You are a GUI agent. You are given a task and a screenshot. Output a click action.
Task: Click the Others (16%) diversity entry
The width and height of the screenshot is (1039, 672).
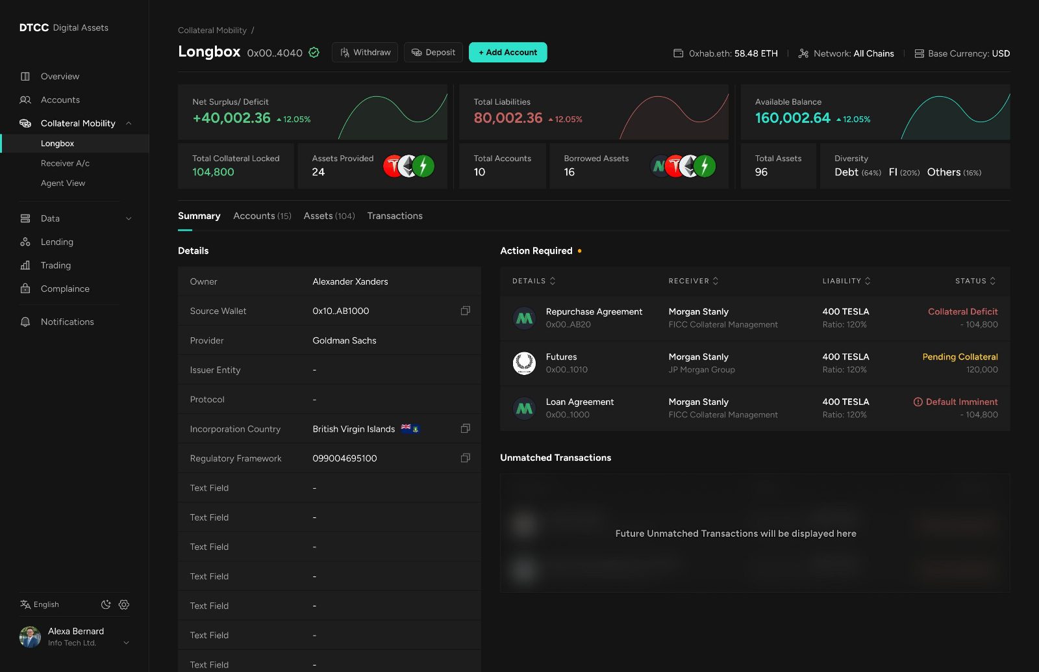[954, 172]
